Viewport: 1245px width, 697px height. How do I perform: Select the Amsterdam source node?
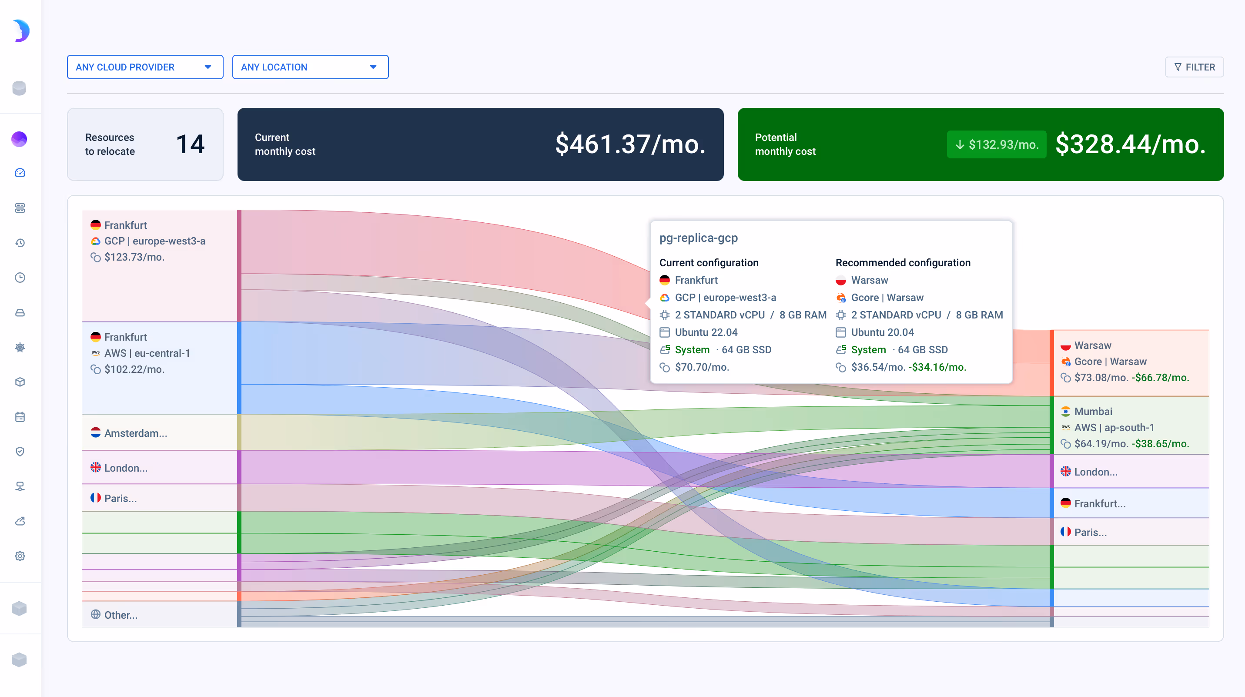coord(160,432)
